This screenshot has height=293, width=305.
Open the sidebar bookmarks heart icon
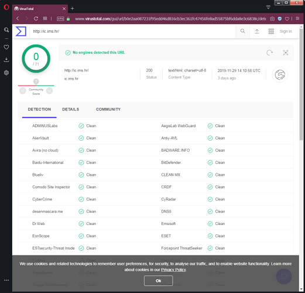6,47
